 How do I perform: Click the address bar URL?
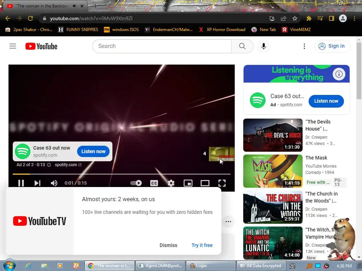coord(91,18)
